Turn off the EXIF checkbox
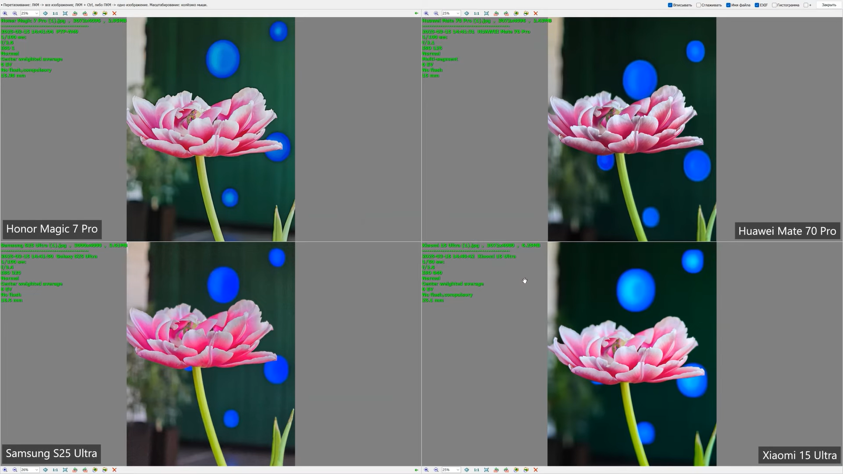 click(x=757, y=5)
